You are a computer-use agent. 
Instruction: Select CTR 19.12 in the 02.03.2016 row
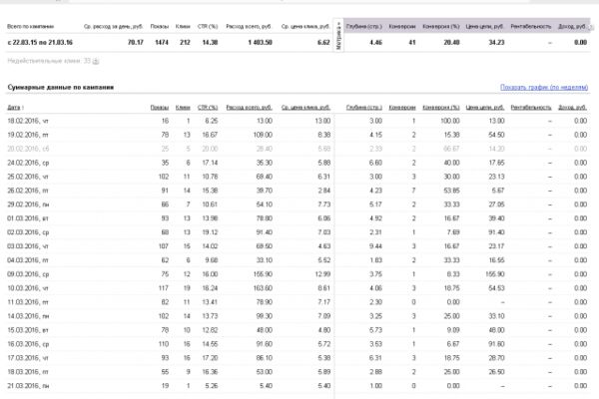tap(210, 232)
